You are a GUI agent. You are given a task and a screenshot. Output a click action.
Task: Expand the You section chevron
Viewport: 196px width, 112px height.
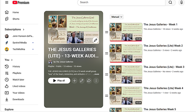(12, 60)
